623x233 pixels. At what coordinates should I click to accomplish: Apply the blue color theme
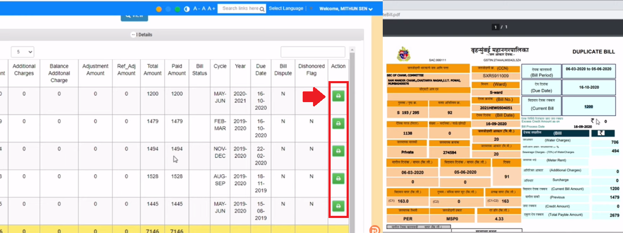click(x=168, y=9)
